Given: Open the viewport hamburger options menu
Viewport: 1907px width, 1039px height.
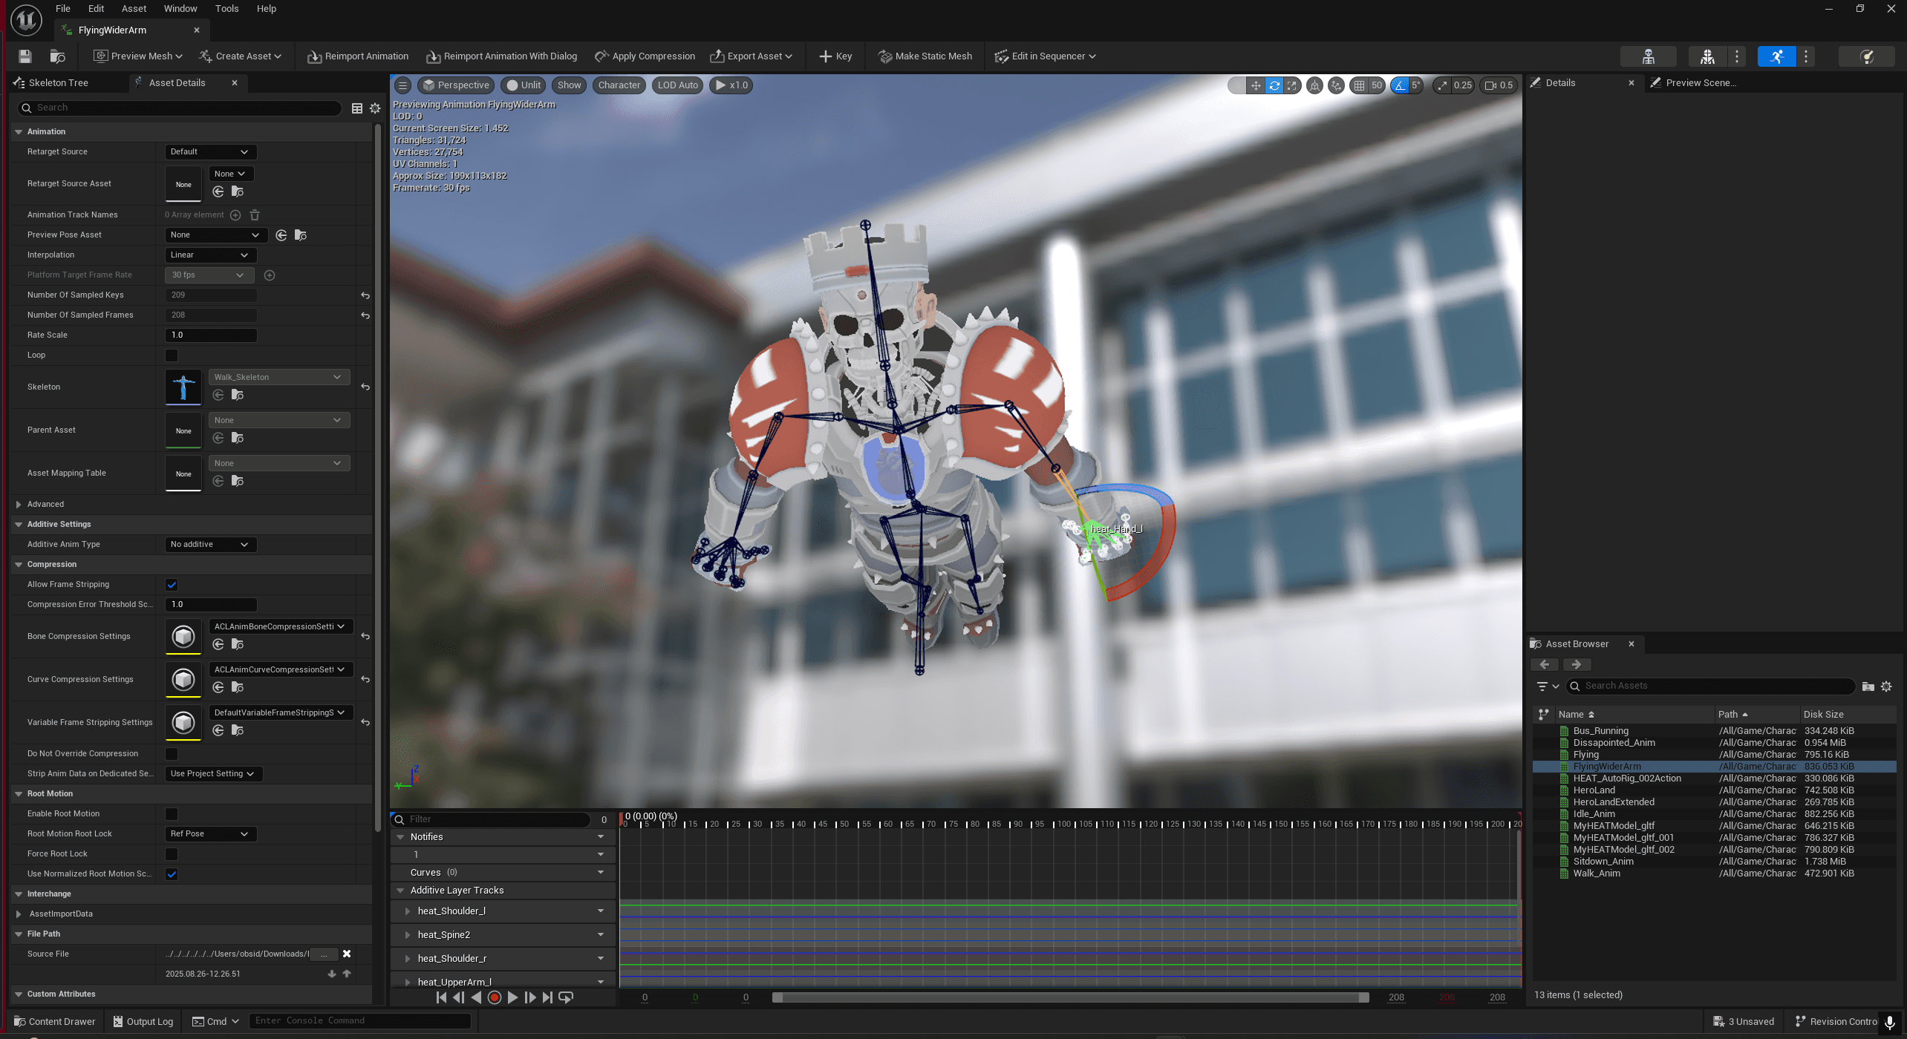Looking at the screenshot, I should click(x=402, y=85).
